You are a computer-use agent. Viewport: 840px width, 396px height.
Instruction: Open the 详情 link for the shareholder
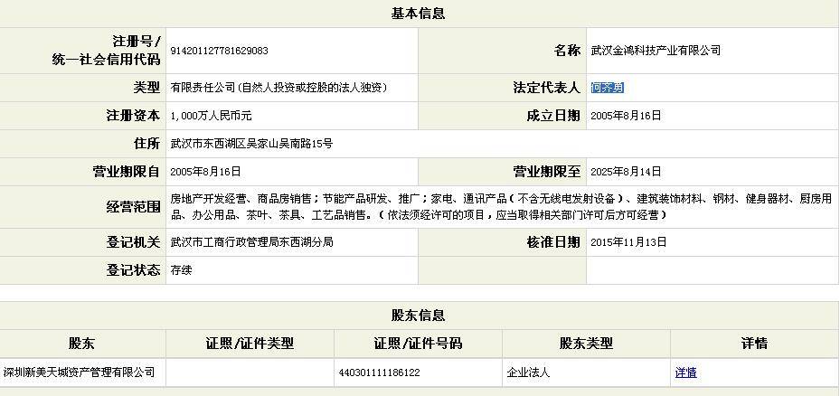click(x=685, y=372)
